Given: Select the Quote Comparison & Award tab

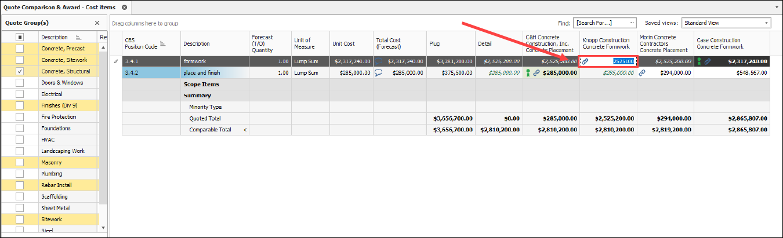Looking at the screenshot, I should [x=59, y=7].
